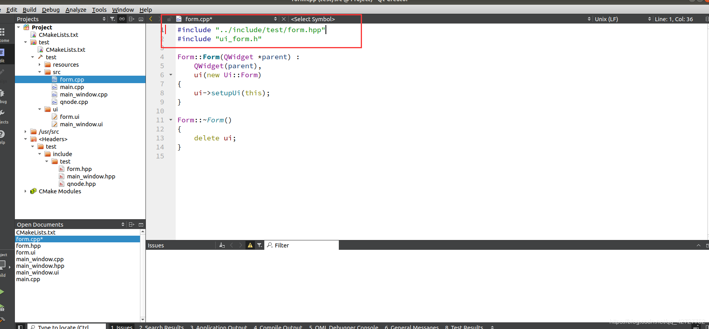Select form.ui in project tree
The height and width of the screenshot is (329, 709).
point(69,117)
